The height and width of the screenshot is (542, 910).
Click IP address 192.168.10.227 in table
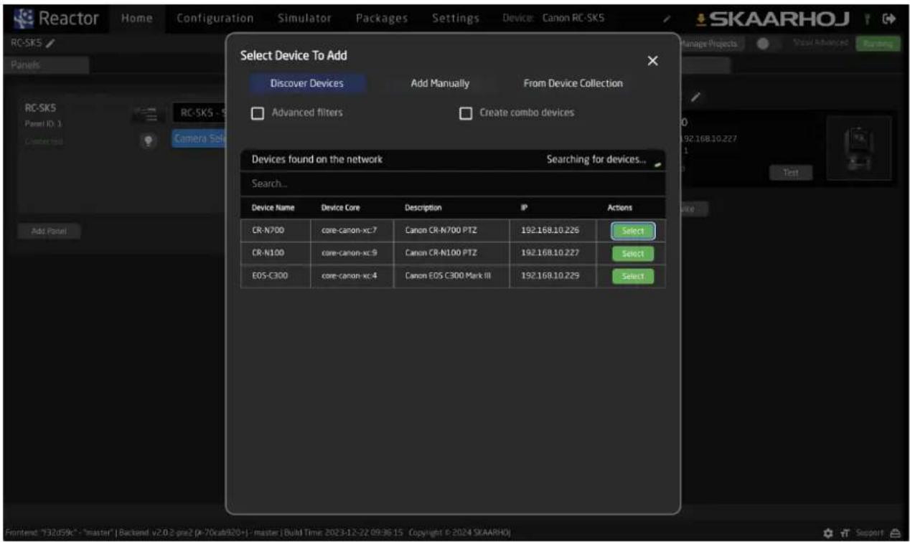(x=550, y=254)
